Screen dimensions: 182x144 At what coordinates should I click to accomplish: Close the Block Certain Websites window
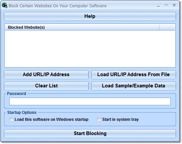(174, 5)
